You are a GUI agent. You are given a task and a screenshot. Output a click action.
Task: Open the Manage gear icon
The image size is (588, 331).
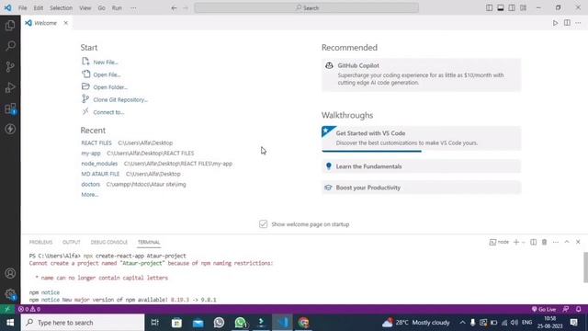[x=10, y=294]
